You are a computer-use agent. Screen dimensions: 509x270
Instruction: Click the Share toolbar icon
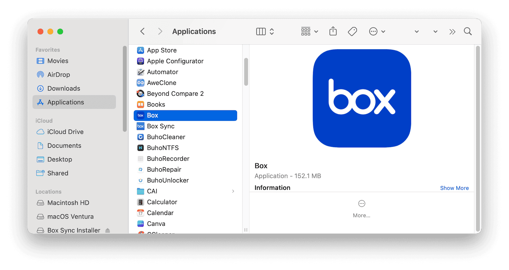tap(333, 31)
